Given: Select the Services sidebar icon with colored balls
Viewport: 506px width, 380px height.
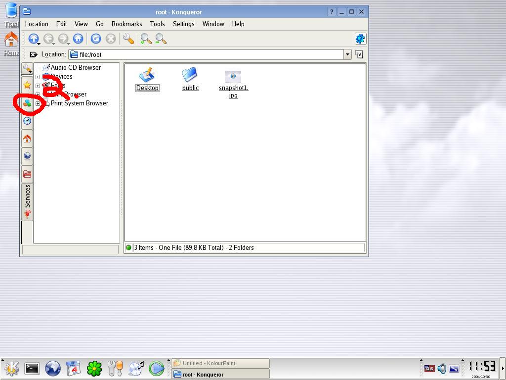Looking at the screenshot, I should click(x=27, y=103).
